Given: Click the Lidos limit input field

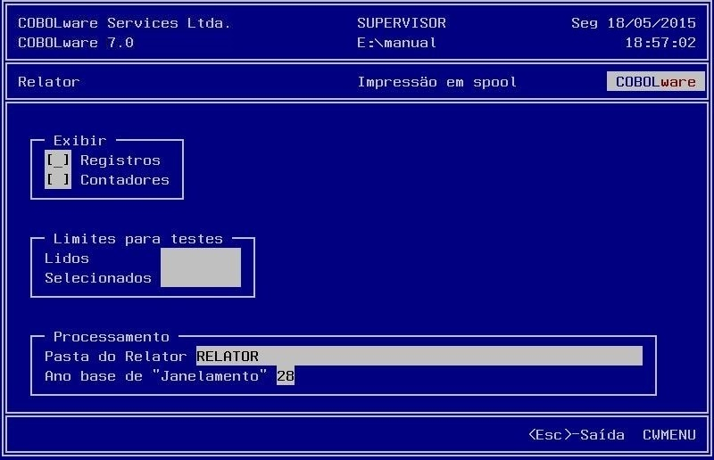Looking at the screenshot, I should (x=201, y=258).
